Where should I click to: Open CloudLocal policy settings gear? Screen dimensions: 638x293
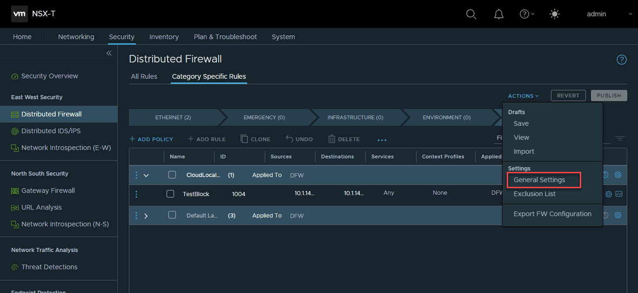click(x=618, y=175)
